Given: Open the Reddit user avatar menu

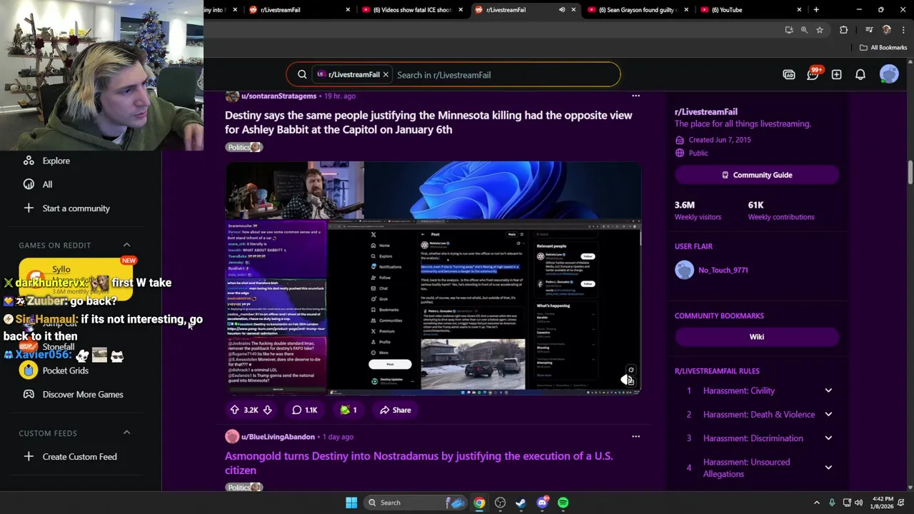Looking at the screenshot, I should click(x=889, y=74).
